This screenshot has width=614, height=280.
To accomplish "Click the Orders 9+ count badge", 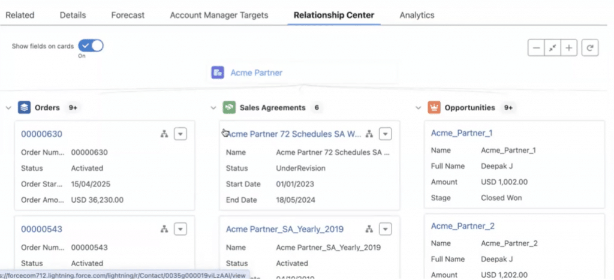I will click(73, 108).
